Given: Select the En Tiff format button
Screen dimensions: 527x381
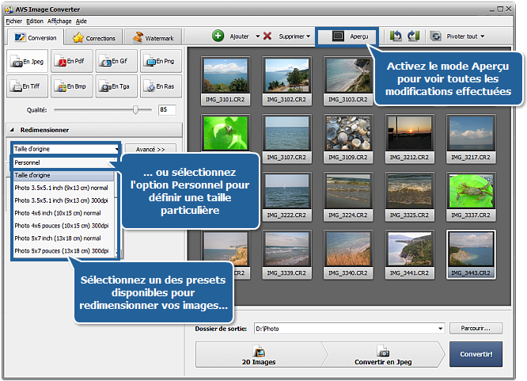Looking at the screenshot, I should click(27, 86).
